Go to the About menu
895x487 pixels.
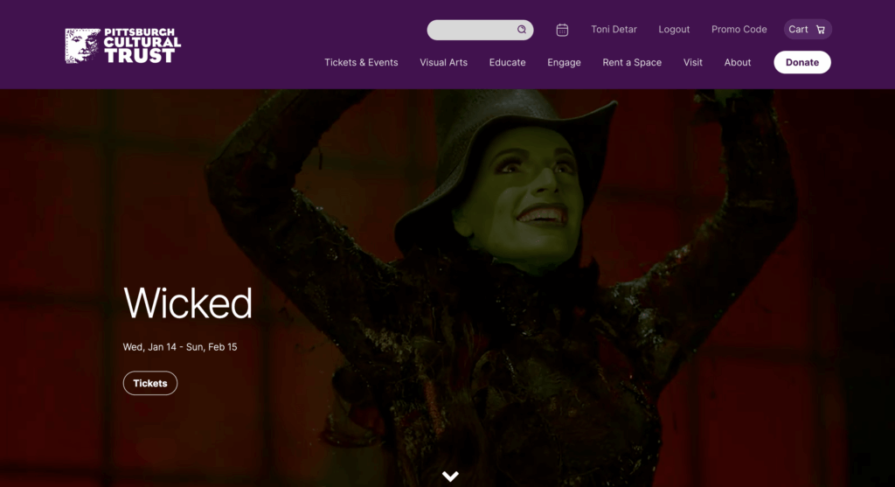point(738,62)
